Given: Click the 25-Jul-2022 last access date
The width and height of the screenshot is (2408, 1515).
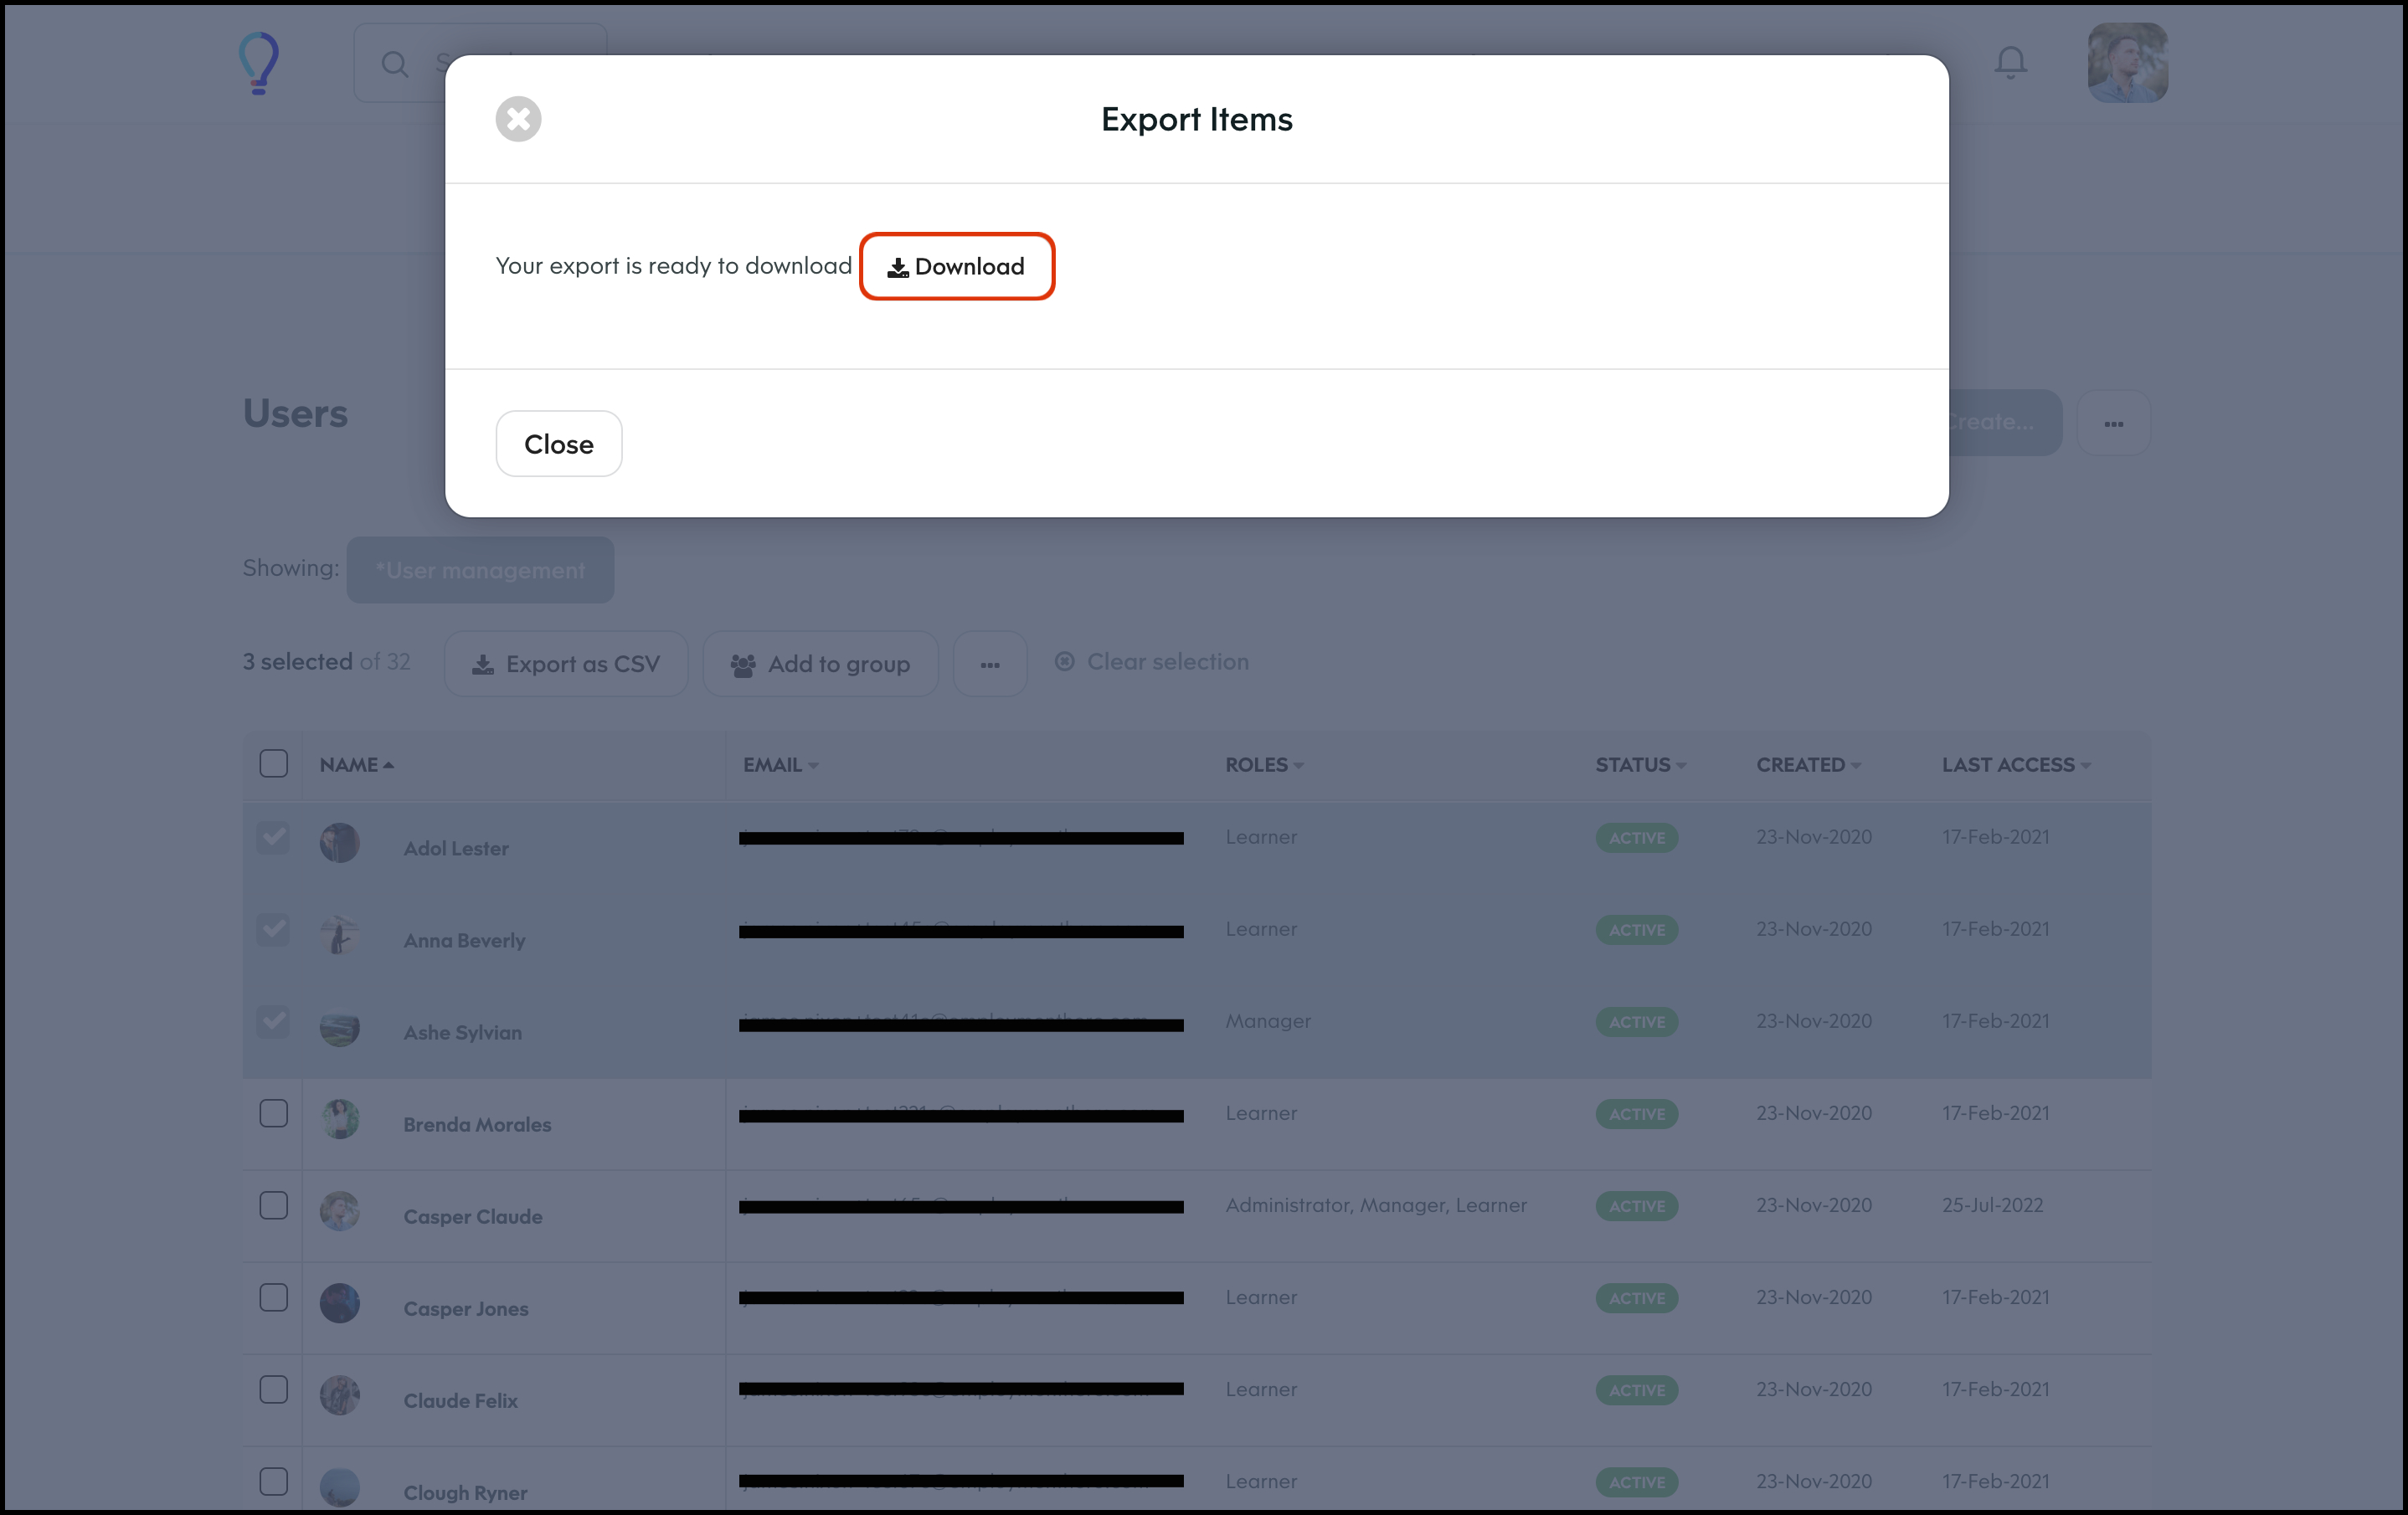Looking at the screenshot, I should [1993, 1205].
